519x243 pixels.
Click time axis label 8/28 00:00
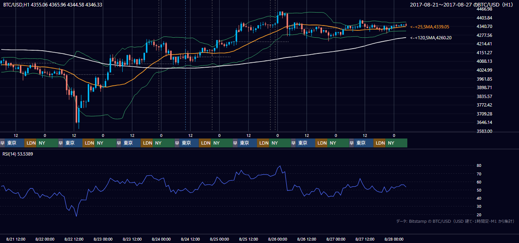tap(394, 239)
